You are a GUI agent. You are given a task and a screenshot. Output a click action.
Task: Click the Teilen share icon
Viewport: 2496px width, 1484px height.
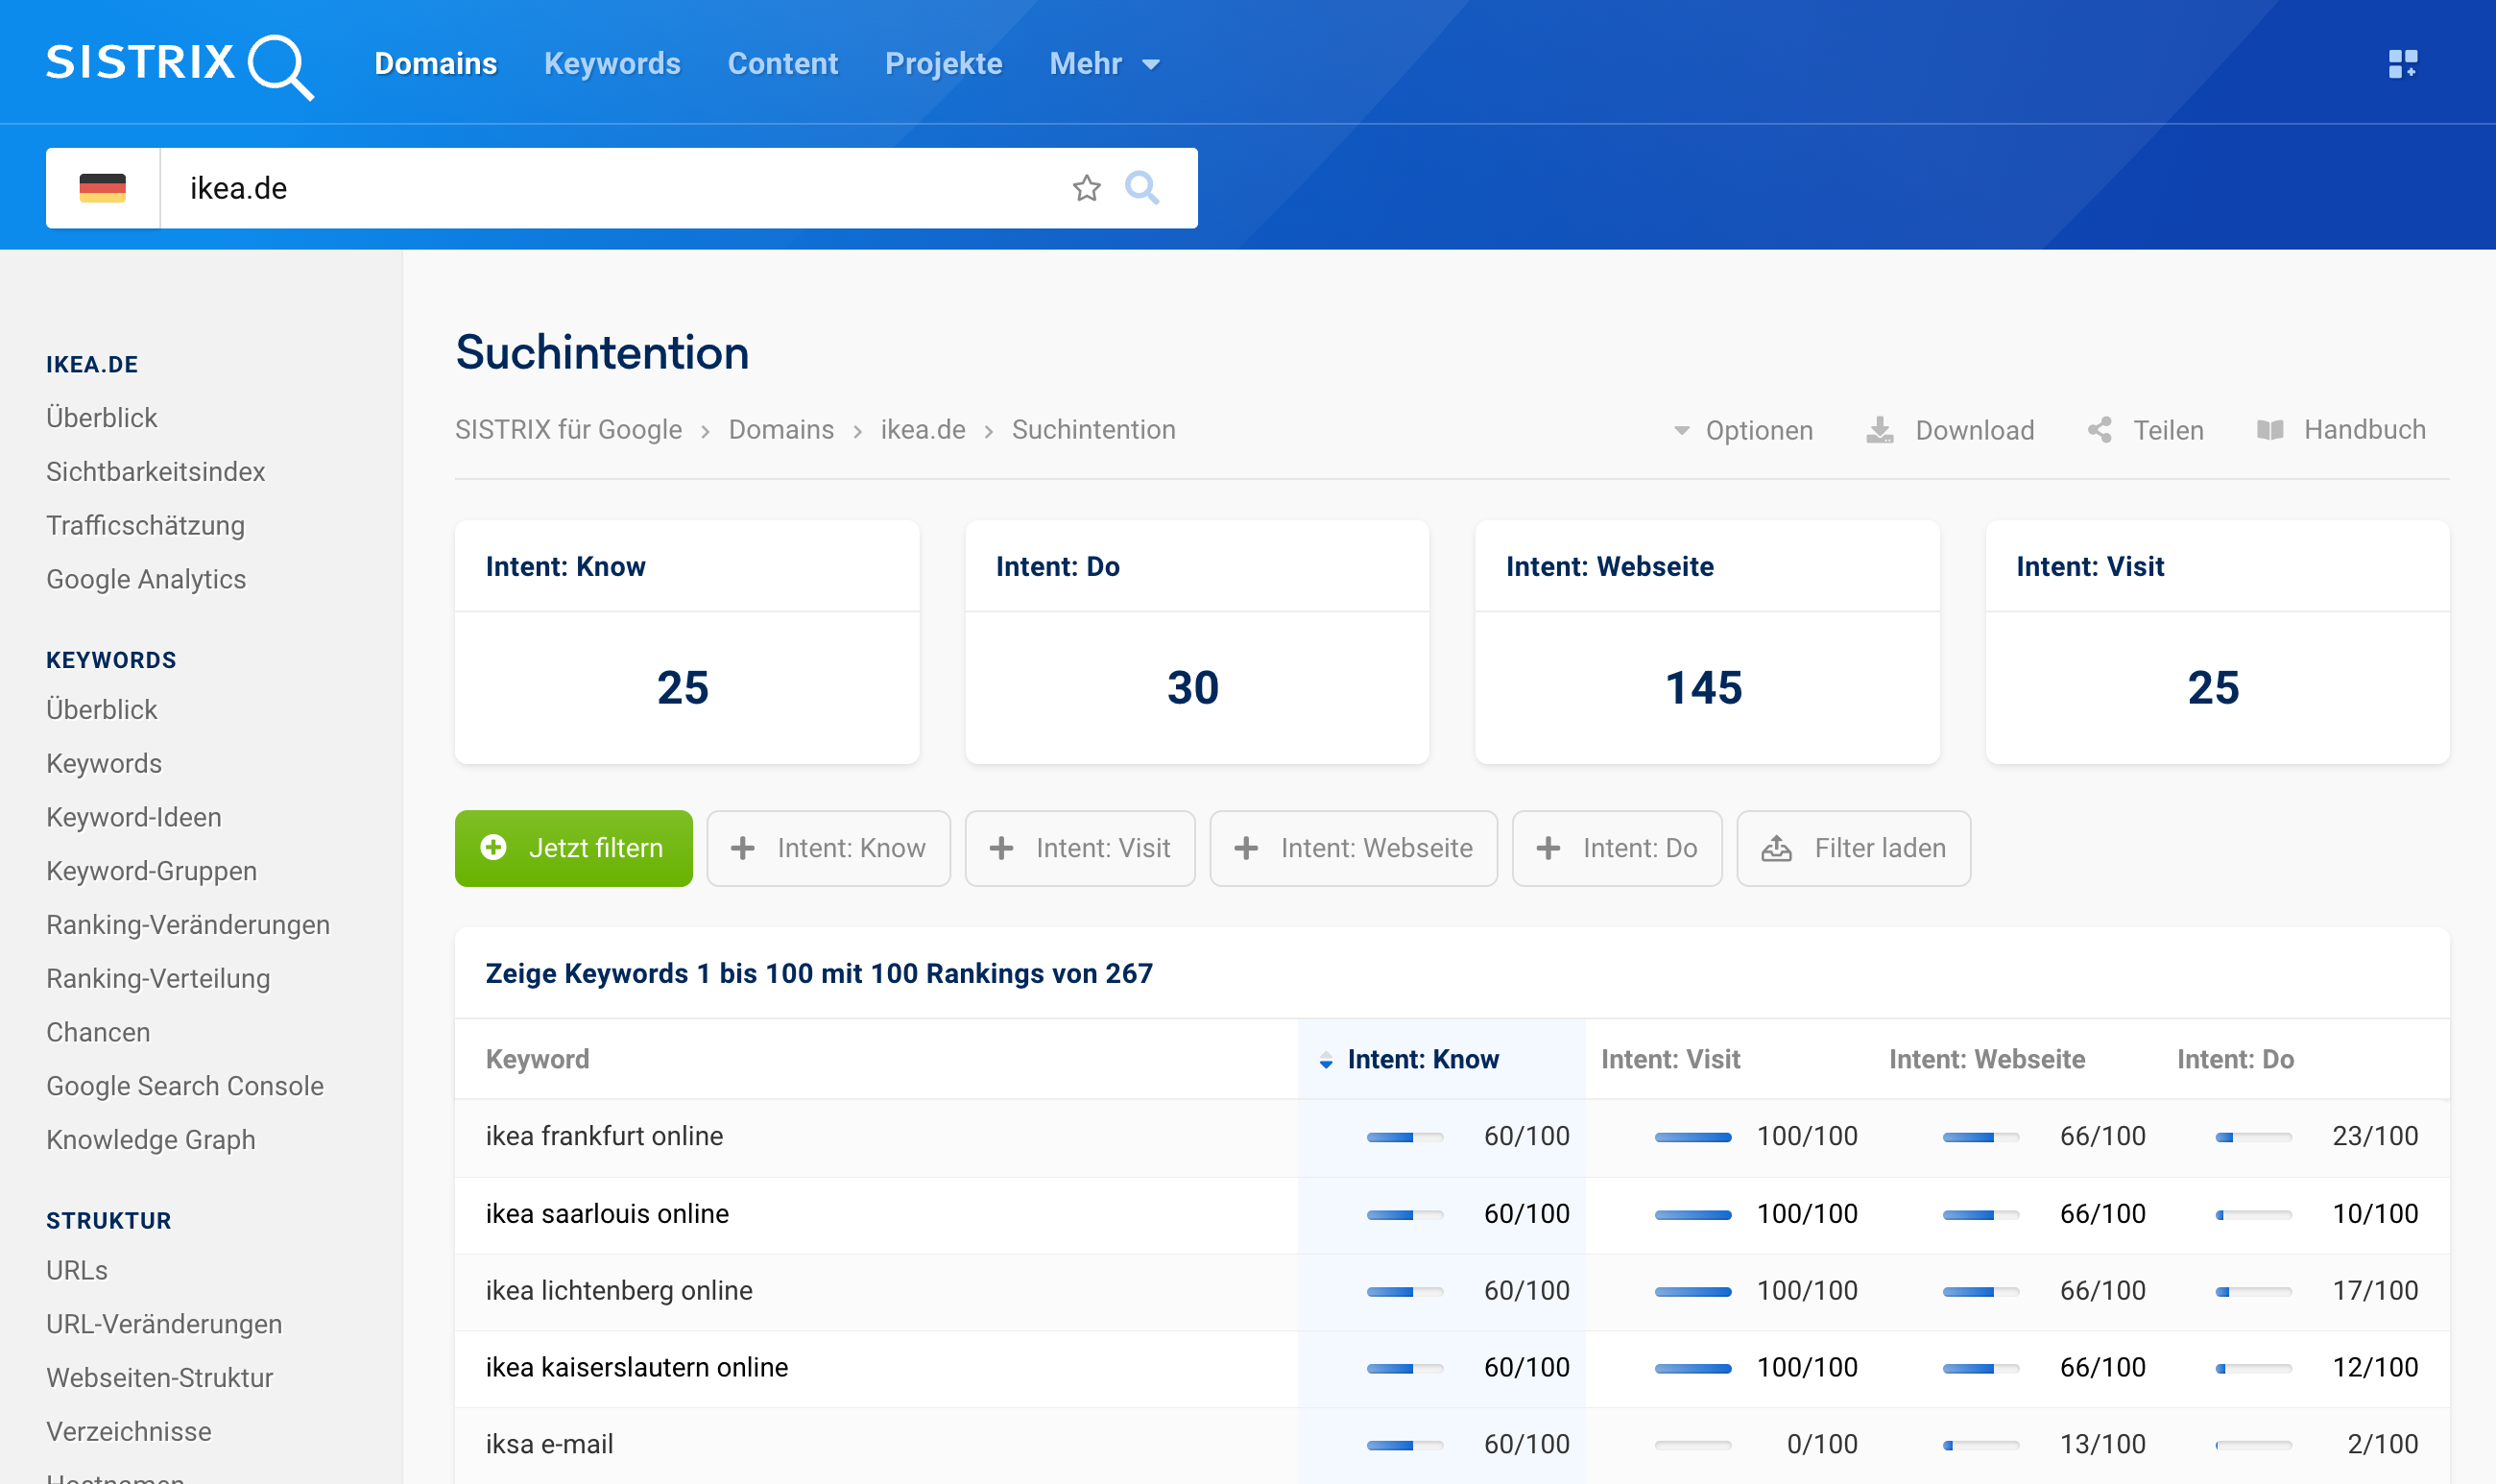(2099, 430)
